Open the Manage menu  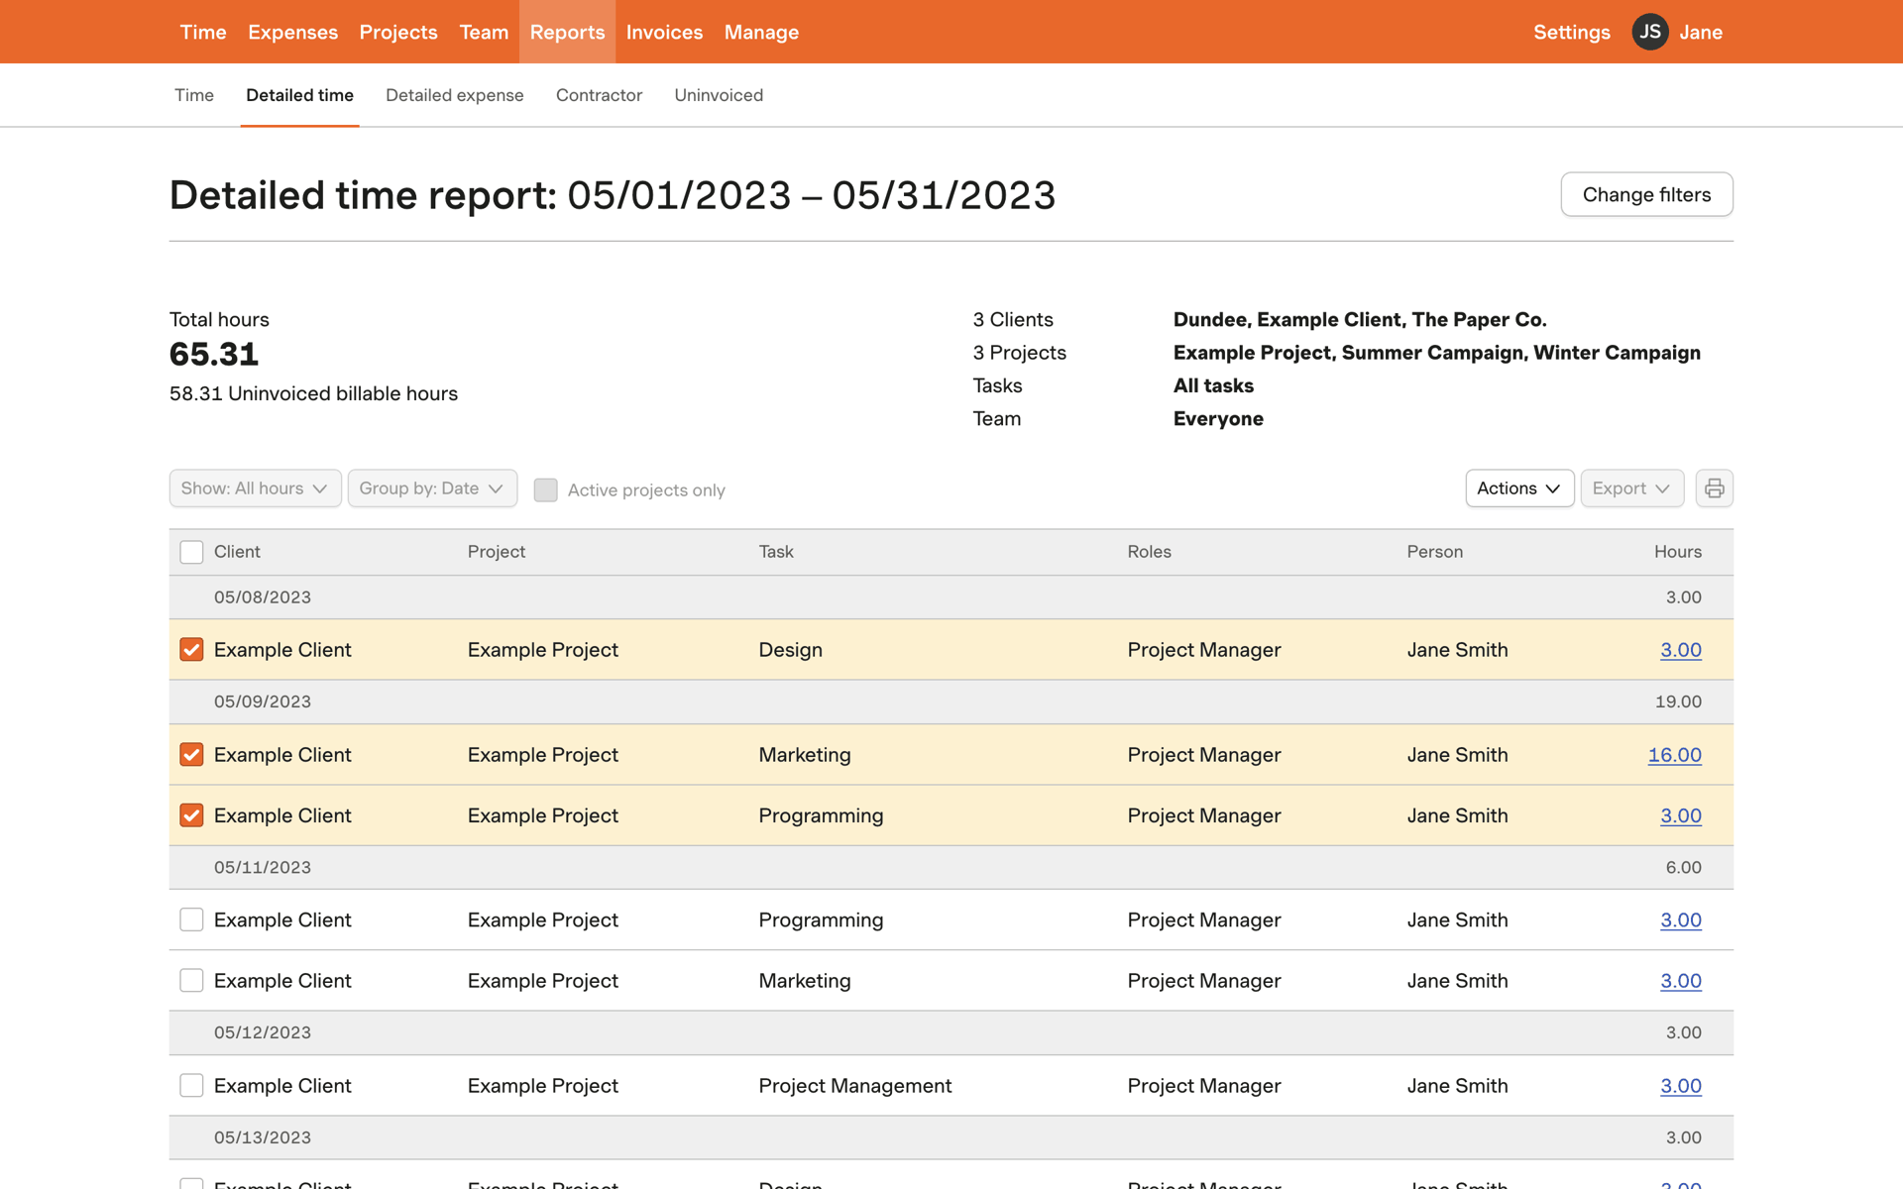point(761,32)
